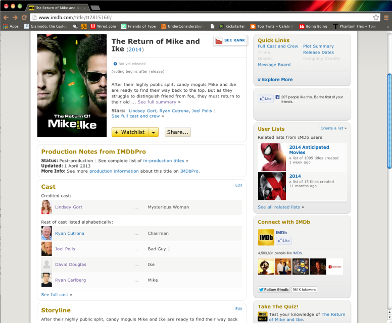Click the Not yet released help icon

coord(115,64)
